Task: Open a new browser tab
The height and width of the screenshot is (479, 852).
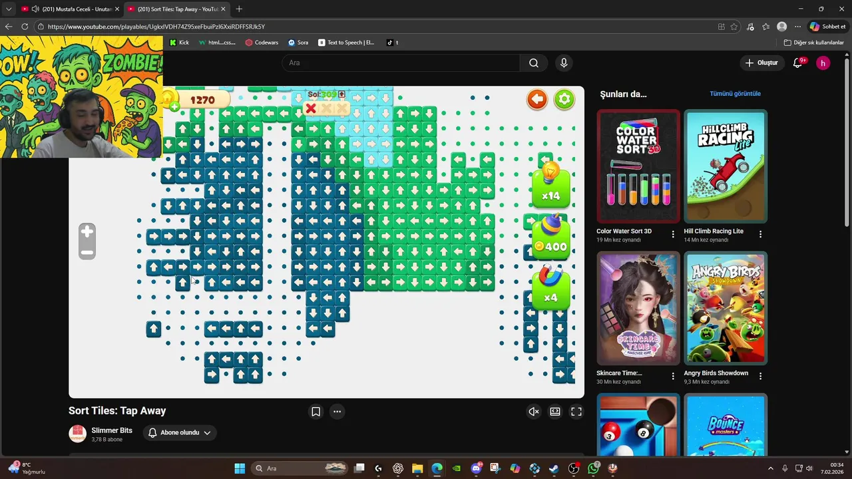Action: coord(239,9)
